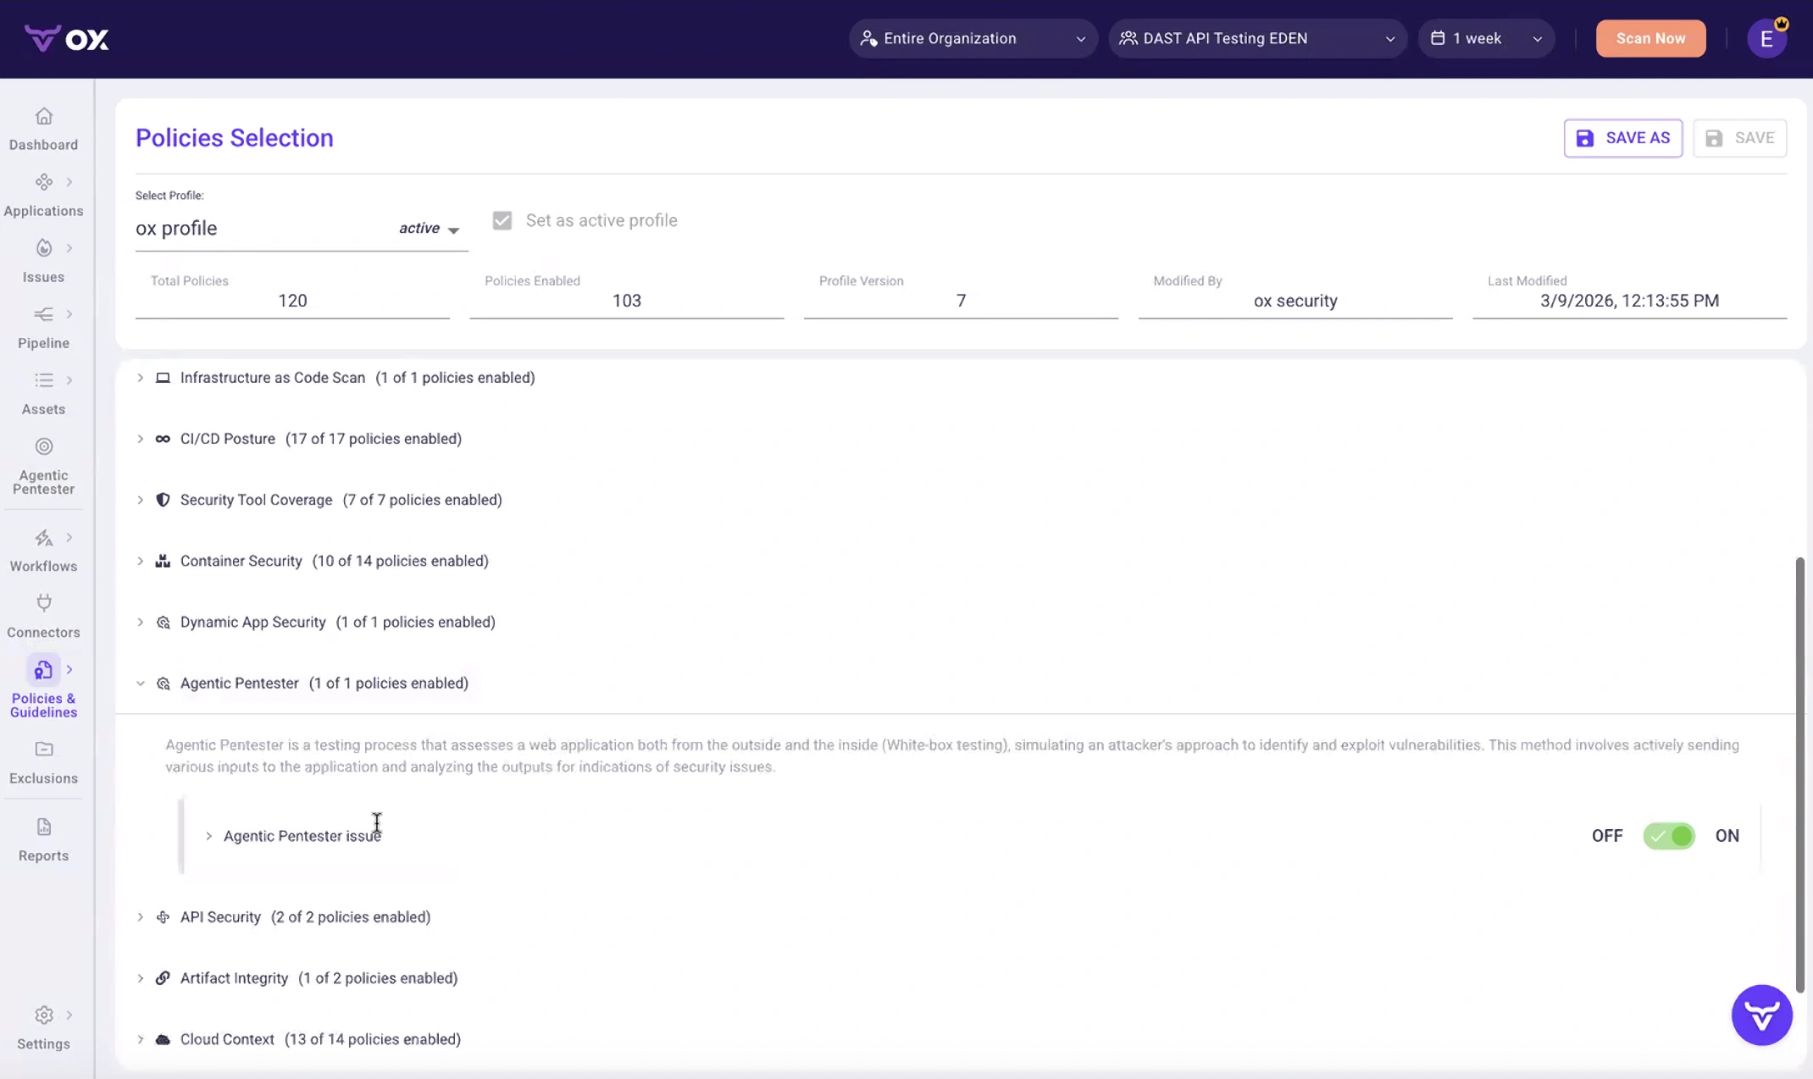
Task: Expand the Applications submenu arrow
Action: 69,182
